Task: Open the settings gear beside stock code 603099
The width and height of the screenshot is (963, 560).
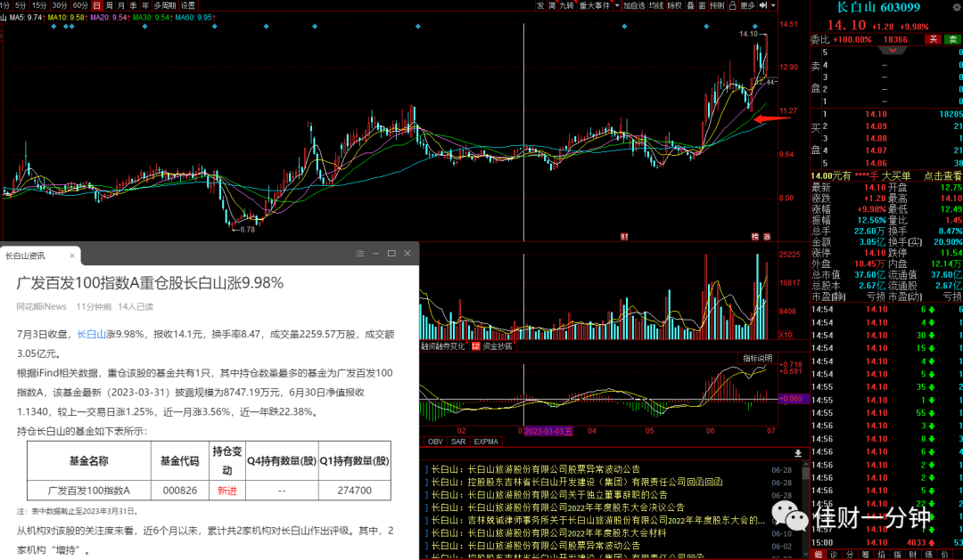Action: pos(956,7)
